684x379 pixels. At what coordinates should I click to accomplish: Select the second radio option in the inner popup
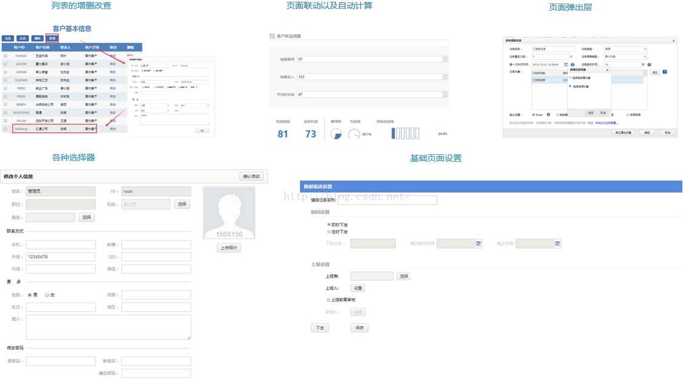pyautogui.click(x=570, y=86)
